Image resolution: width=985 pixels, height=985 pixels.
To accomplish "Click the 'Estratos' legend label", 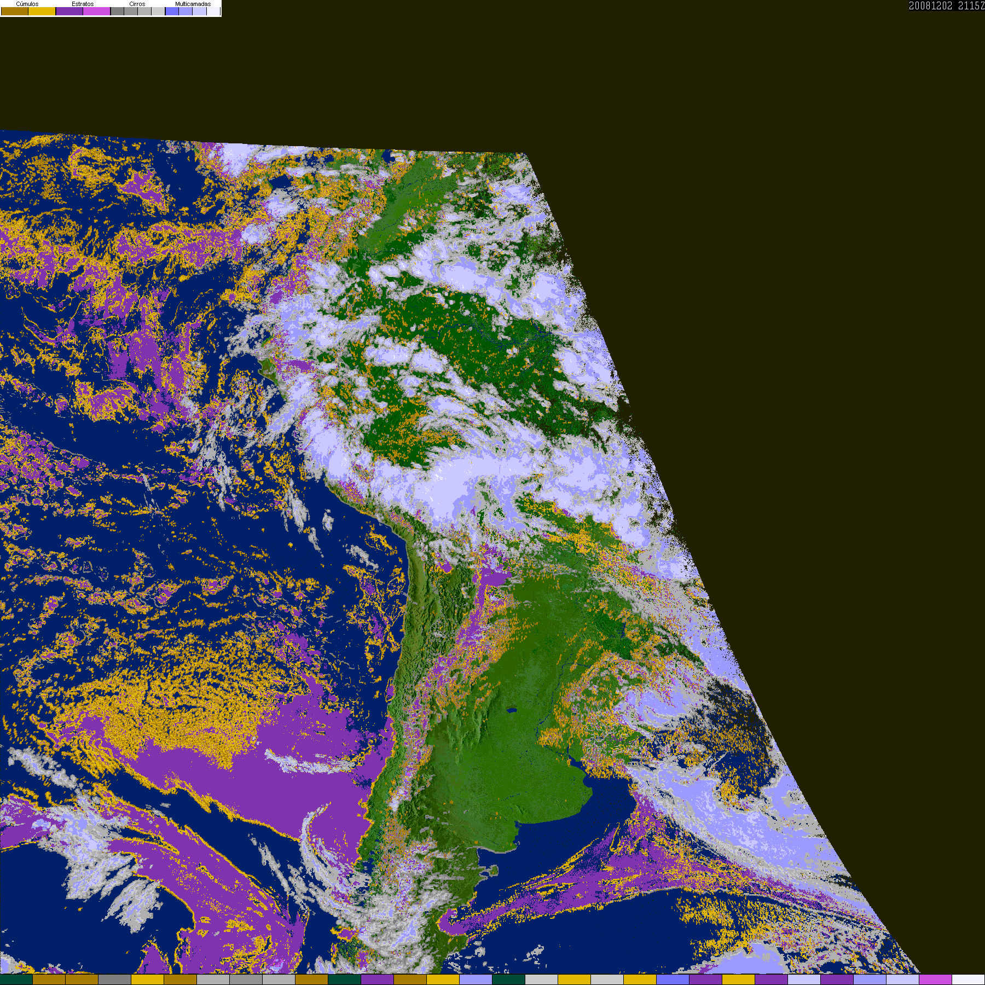I will point(83,4).
